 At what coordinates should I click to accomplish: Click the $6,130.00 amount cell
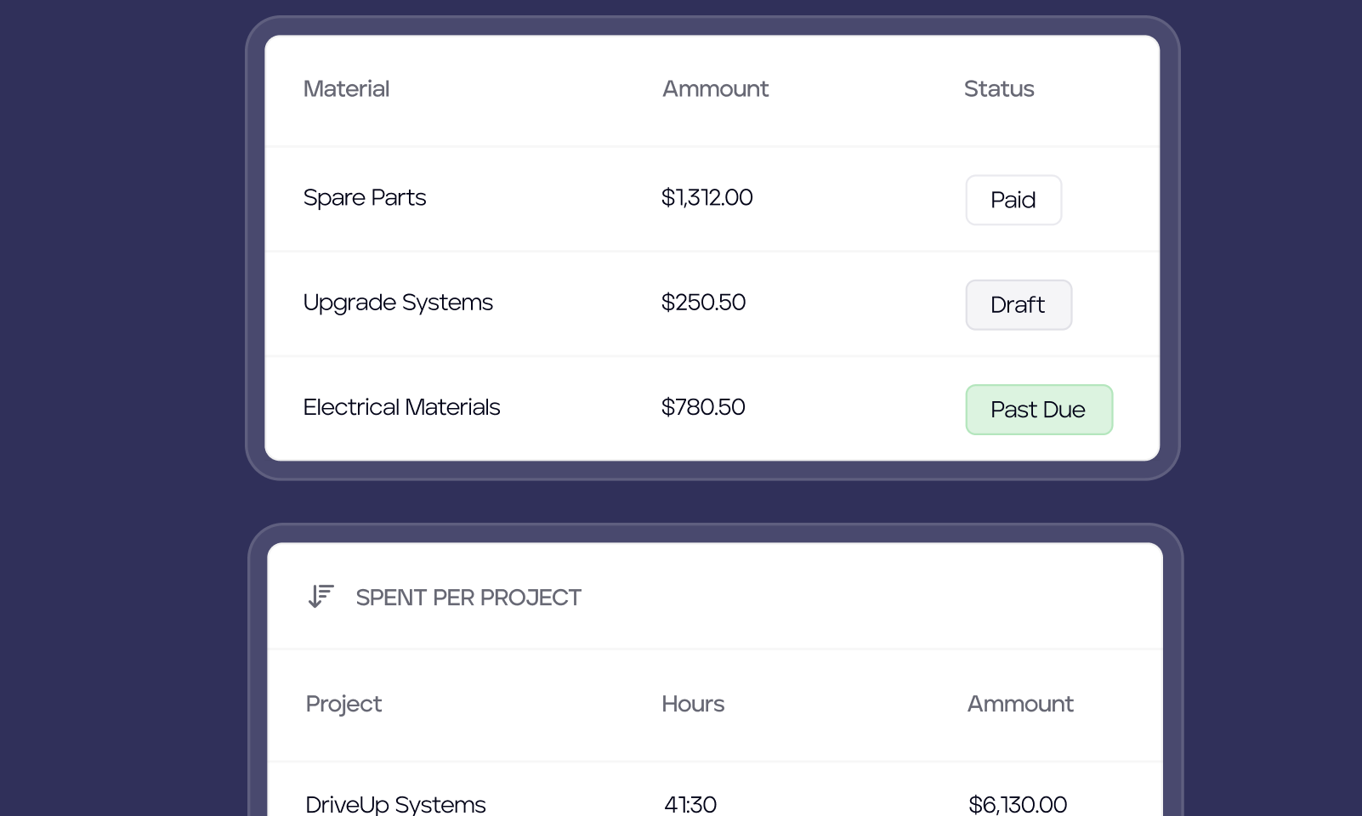1018,804
